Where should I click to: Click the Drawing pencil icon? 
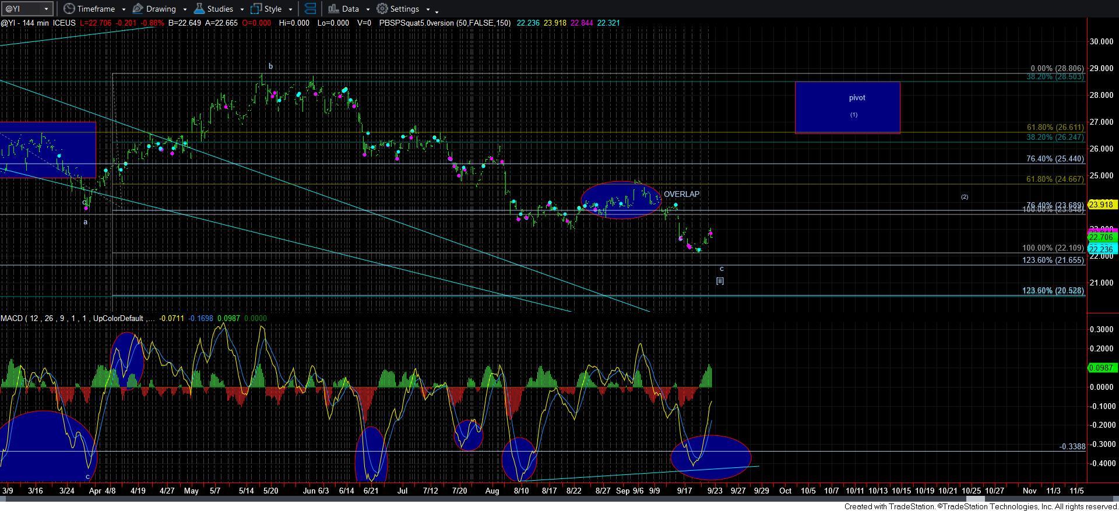pos(138,9)
